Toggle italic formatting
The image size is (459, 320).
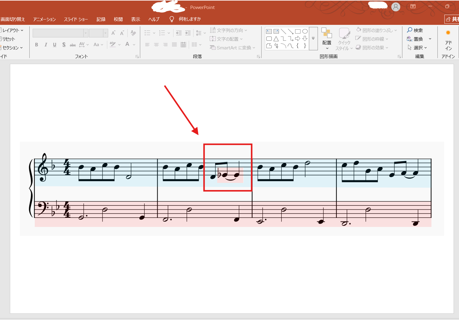coord(46,45)
